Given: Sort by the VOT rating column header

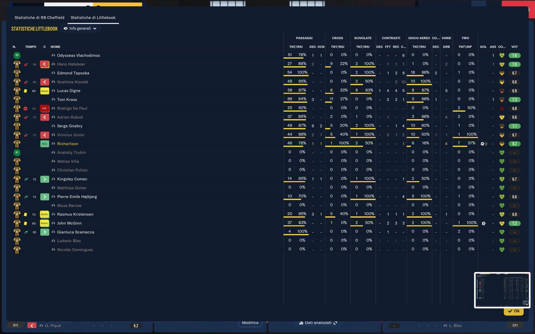Looking at the screenshot, I should [x=515, y=47].
